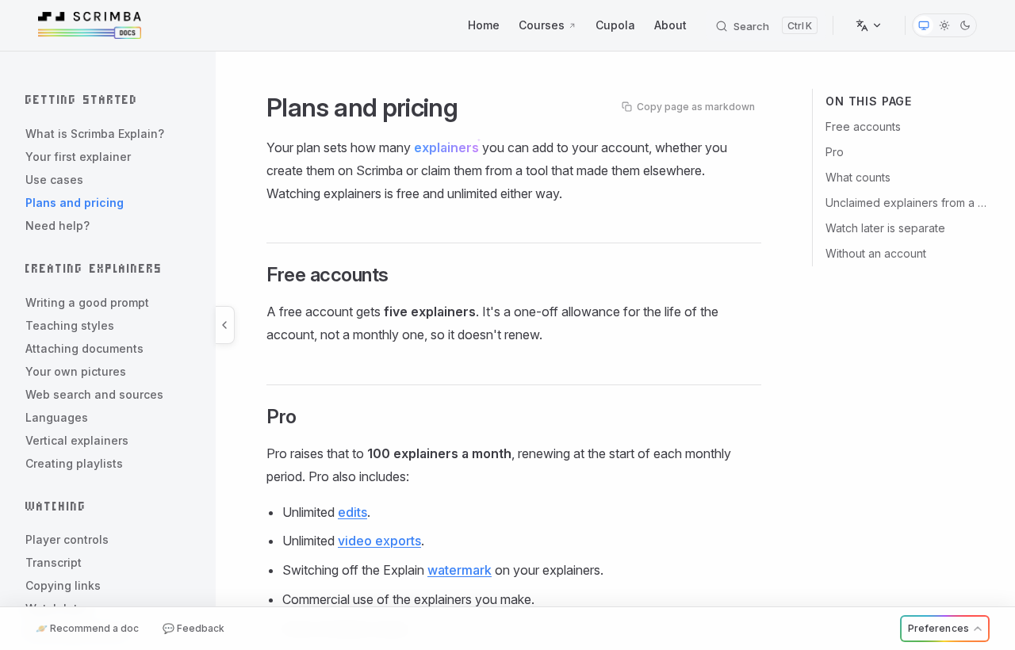This screenshot has height=650, width=1015.
Task: Switch to dark theme moon icon
Action: tap(965, 25)
